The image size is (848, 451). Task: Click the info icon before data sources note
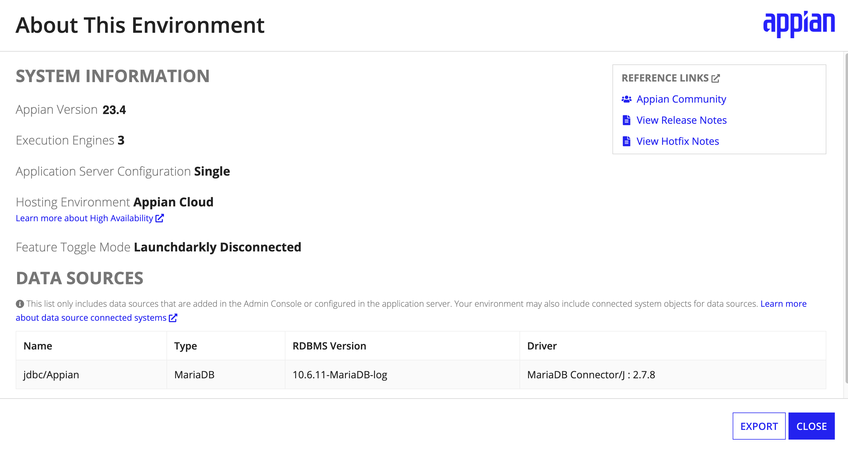pos(20,304)
